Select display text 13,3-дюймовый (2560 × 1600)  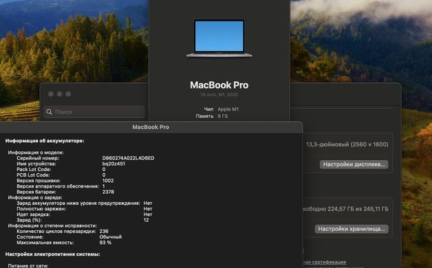click(347, 144)
